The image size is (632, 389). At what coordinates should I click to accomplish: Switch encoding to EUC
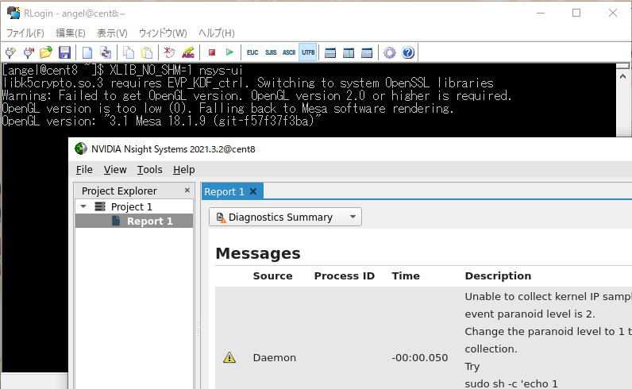pyautogui.click(x=252, y=52)
